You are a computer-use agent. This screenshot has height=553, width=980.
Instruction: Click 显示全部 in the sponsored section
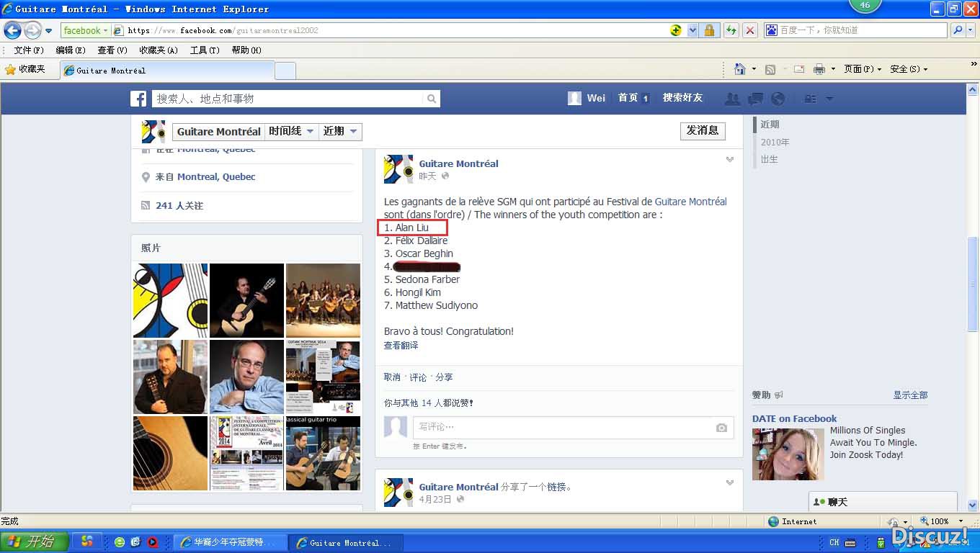point(910,395)
